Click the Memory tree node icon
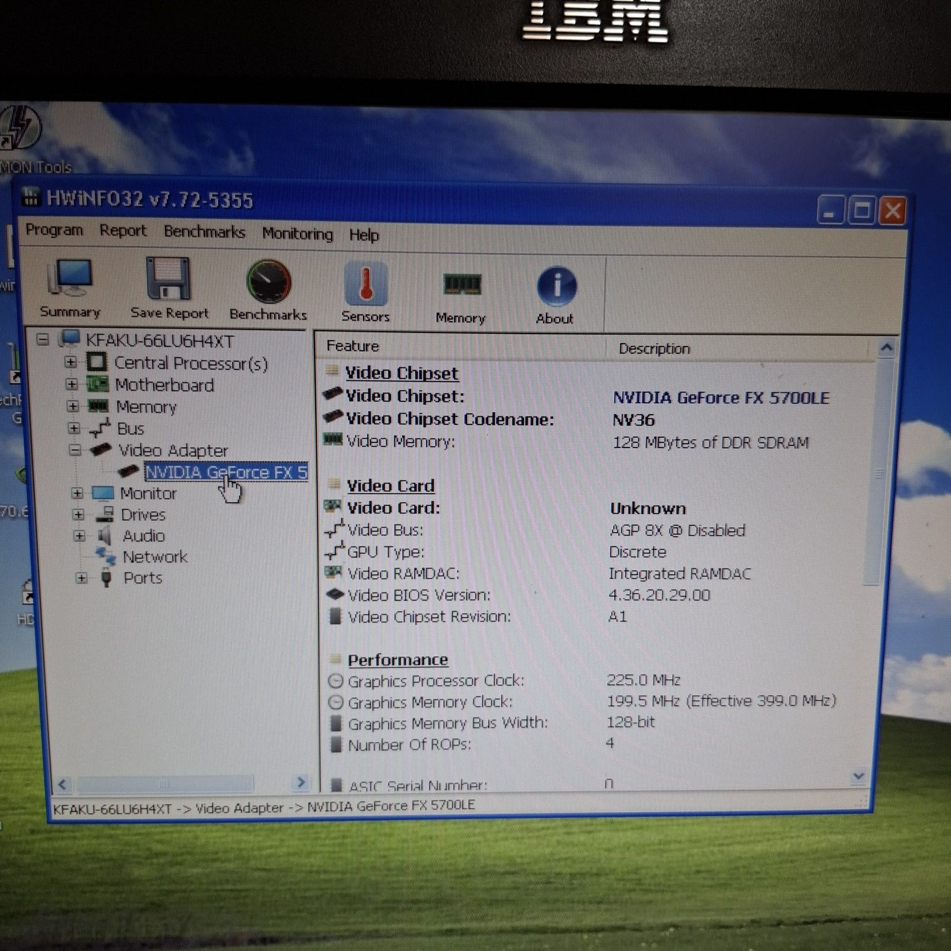This screenshot has height=951, width=951. pyautogui.click(x=98, y=406)
